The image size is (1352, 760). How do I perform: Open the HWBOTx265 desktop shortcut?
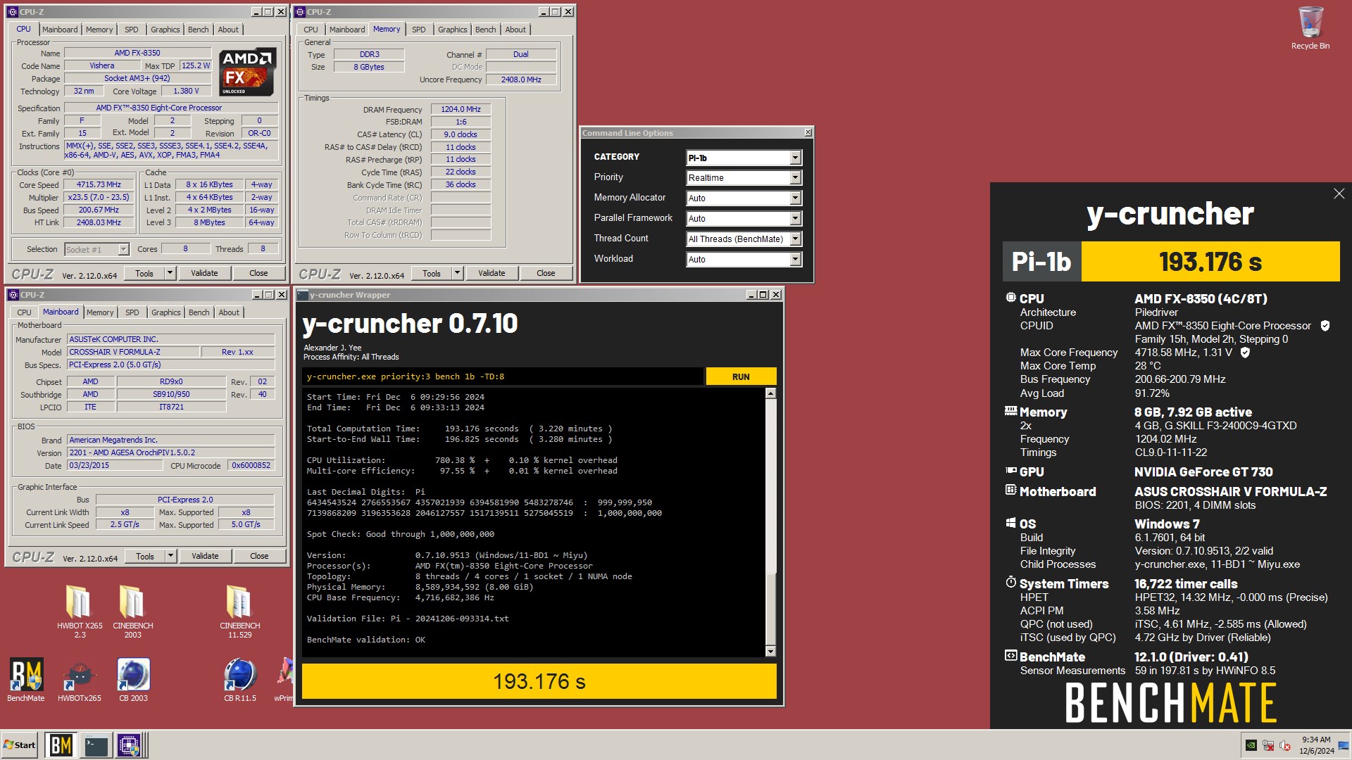79,679
